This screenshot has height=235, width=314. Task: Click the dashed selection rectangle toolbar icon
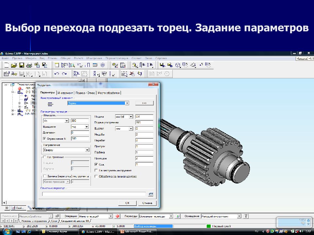click(124, 74)
